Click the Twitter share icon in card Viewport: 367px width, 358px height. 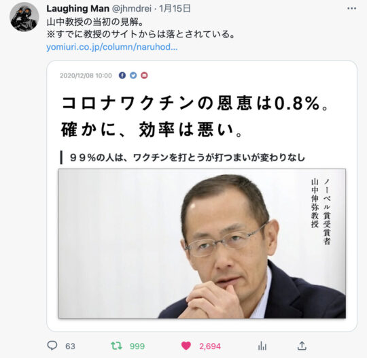click(133, 76)
